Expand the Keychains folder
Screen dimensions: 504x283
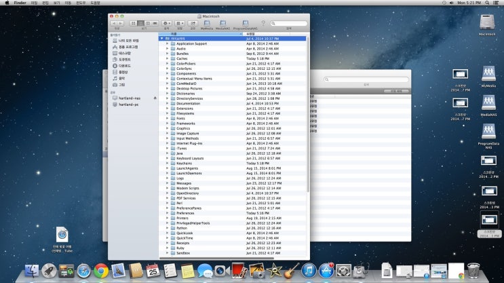167,163
